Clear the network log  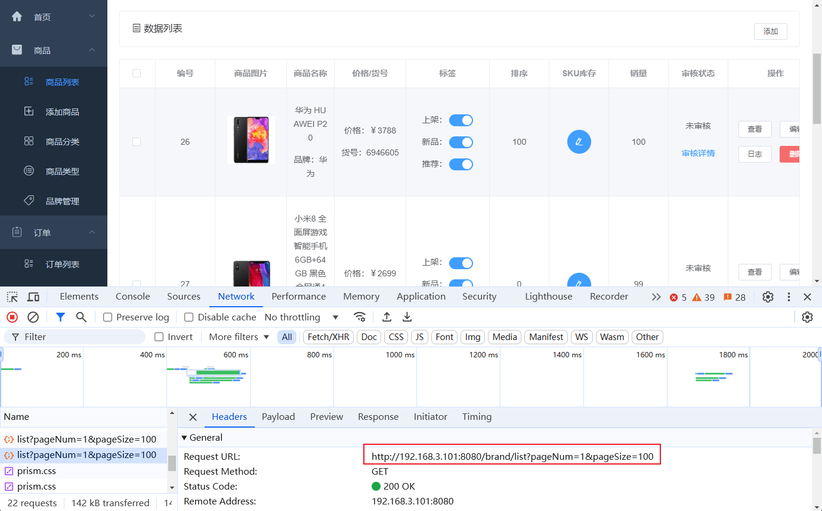33,317
